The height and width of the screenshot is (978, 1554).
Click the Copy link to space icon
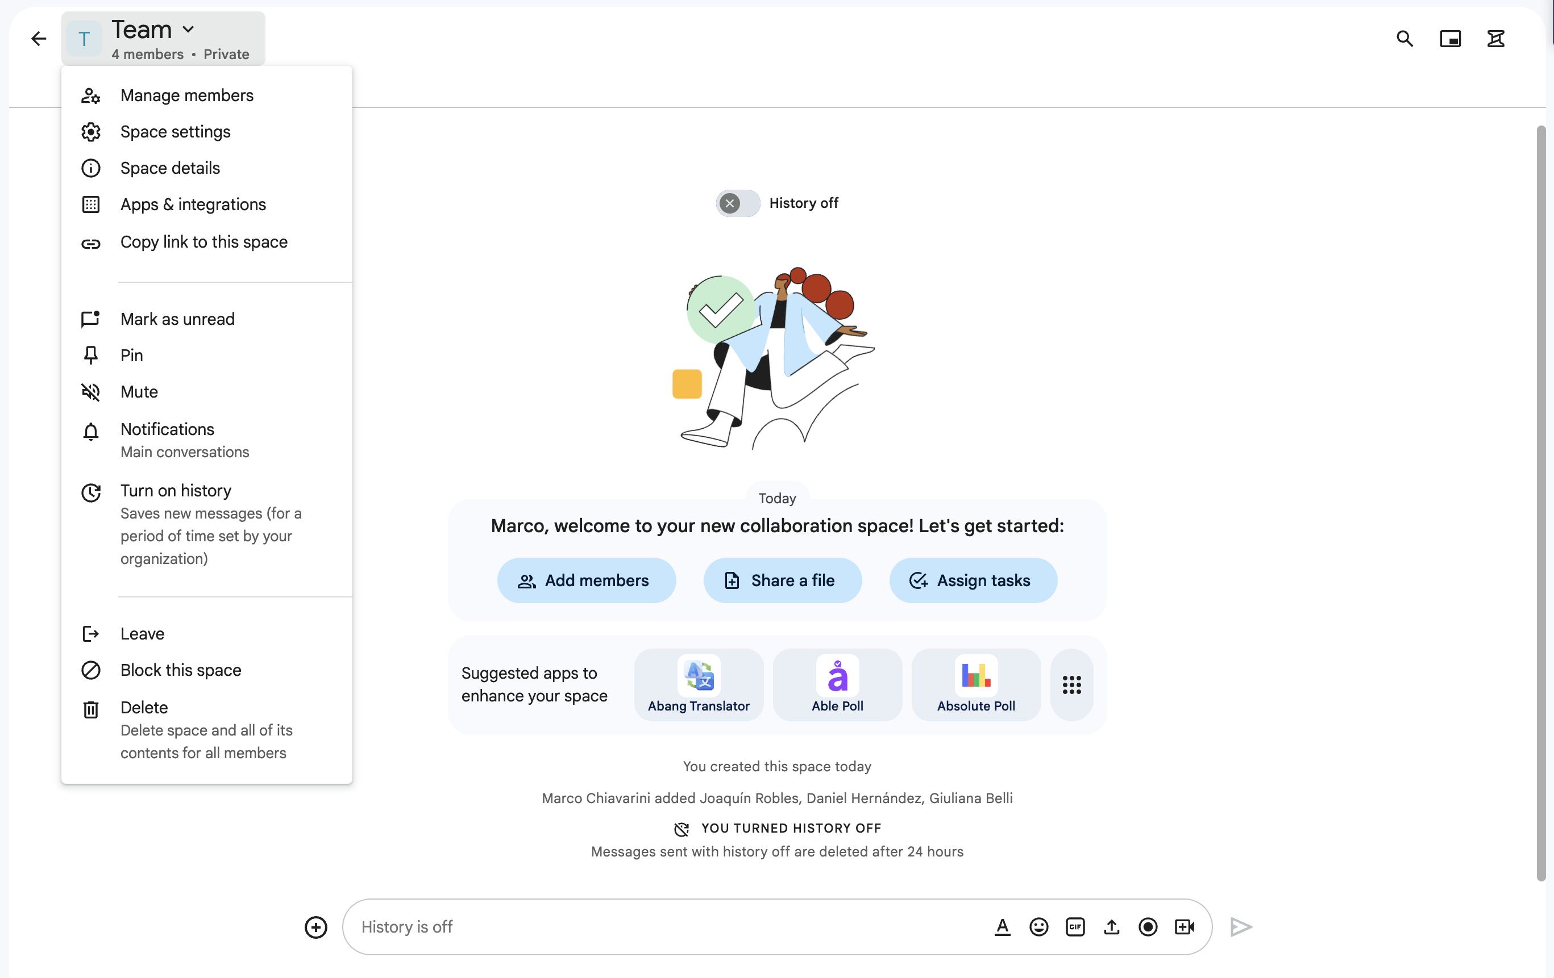(x=92, y=241)
